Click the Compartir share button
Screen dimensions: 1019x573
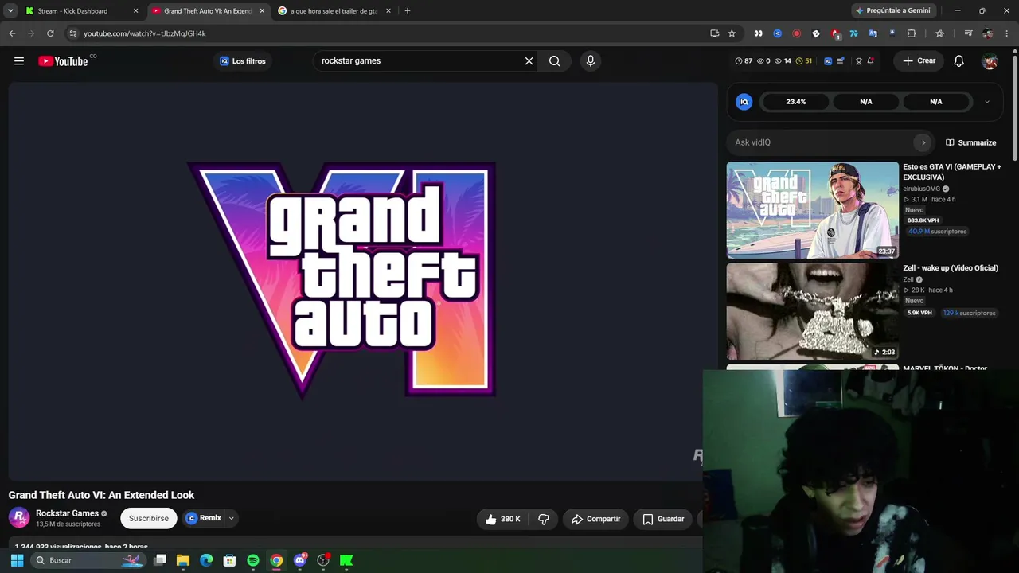(x=596, y=519)
